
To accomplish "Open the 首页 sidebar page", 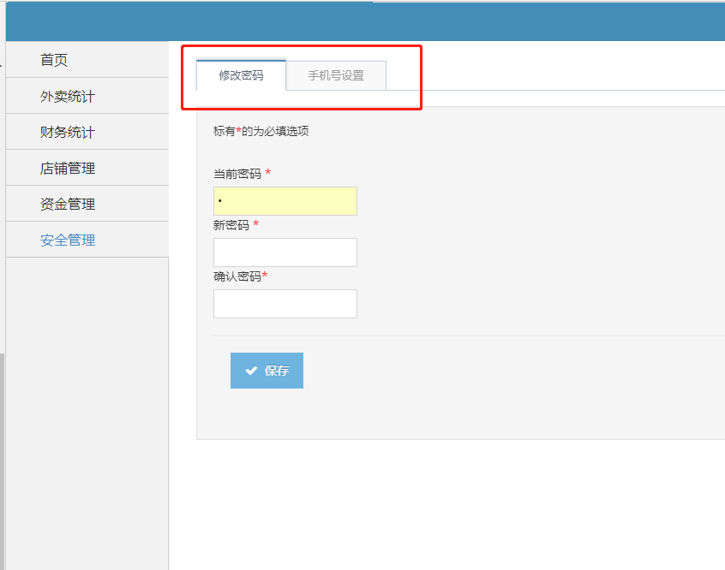I will (54, 60).
